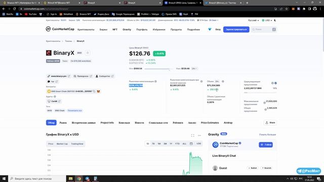Open the MetaMask bookmark
Screen dimensions: 324x182
pyautogui.click(x=66, y=14)
